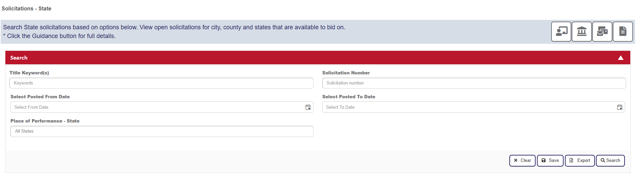Collapse the Search panel with the triangle
This screenshot has height=174, width=636.
tap(621, 58)
